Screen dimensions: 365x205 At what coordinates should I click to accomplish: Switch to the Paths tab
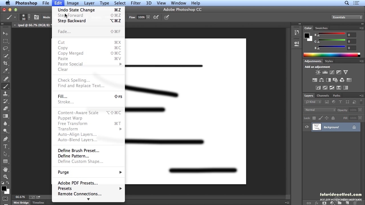coord(336,96)
